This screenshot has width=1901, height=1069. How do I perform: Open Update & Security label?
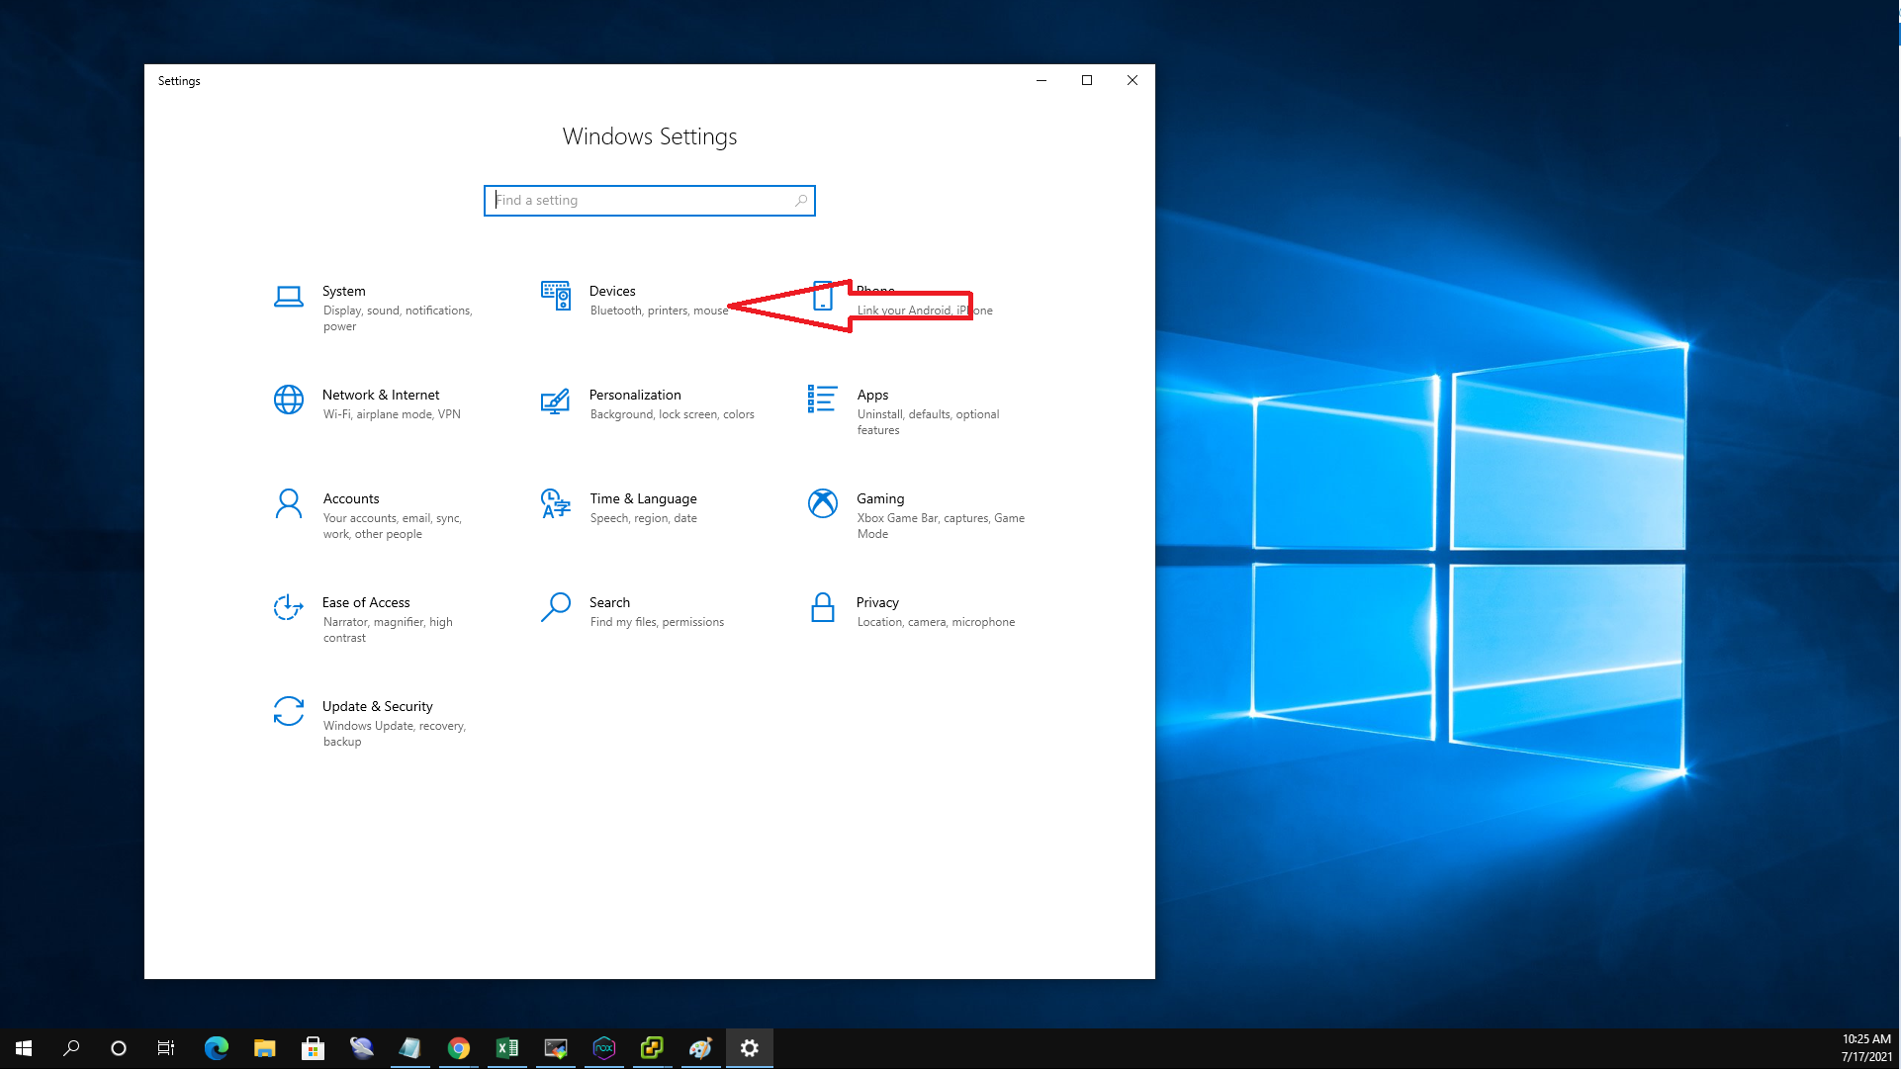[x=377, y=706]
